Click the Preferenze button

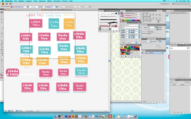pyautogui.click(x=83, y=7)
